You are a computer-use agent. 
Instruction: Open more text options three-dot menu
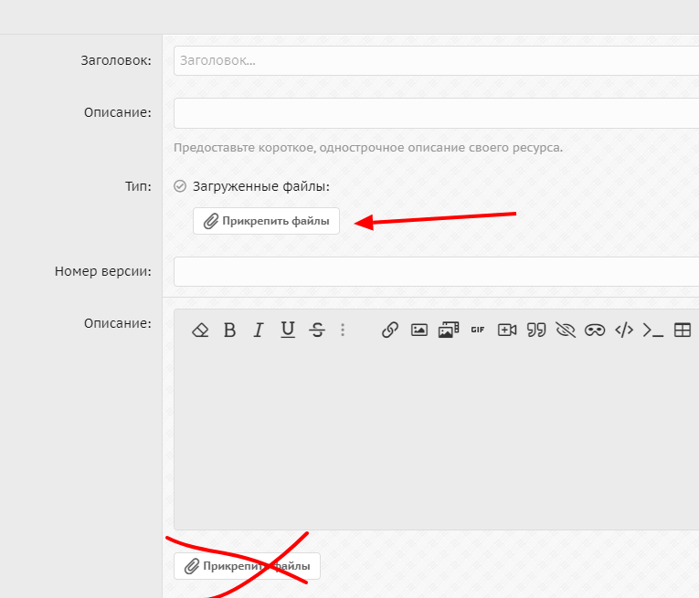[x=343, y=330]
